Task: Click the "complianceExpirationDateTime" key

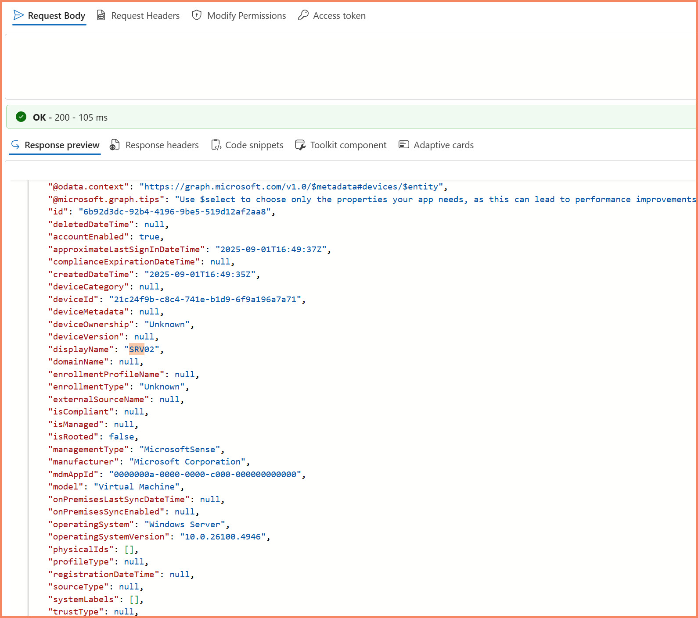Action: 124,262
